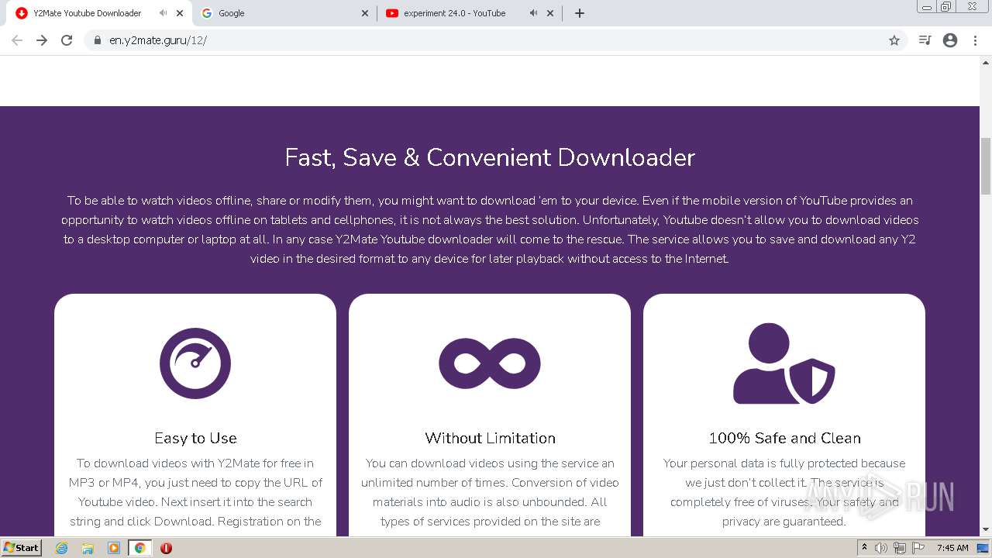The width and height of the screenshot is (992, 558).
Task: Open the media control playlist icon
Action: coord(925,40)
